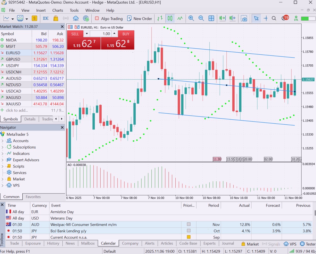This screenshot has height=254, width=316.
Task: Open the IDE MetaEditor button
Action: (x=46, y=18)
